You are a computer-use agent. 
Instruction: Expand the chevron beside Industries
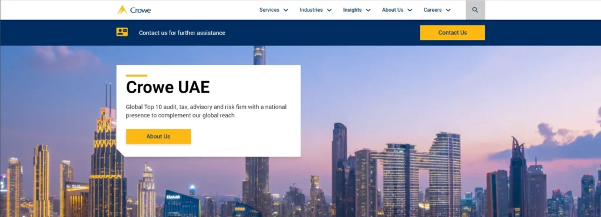[329, 11]
